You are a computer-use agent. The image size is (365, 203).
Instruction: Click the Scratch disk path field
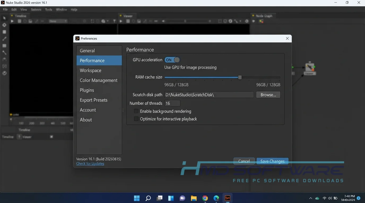click(x=209, y=95)
